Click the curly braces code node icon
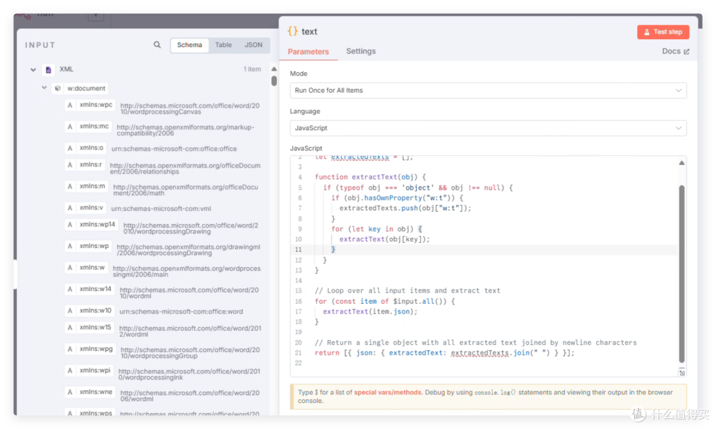The width and height of the screenshot is (716, 429). click(x=293, y=31)
